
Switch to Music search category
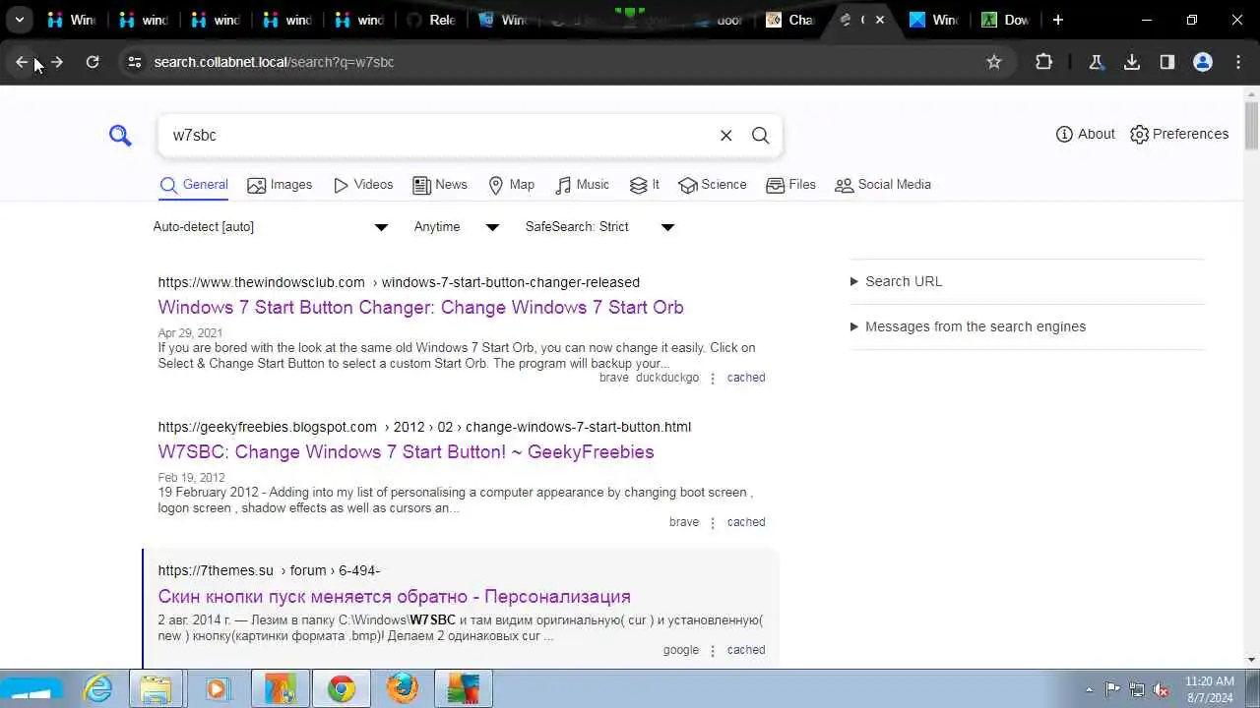(x=583, y=185)
